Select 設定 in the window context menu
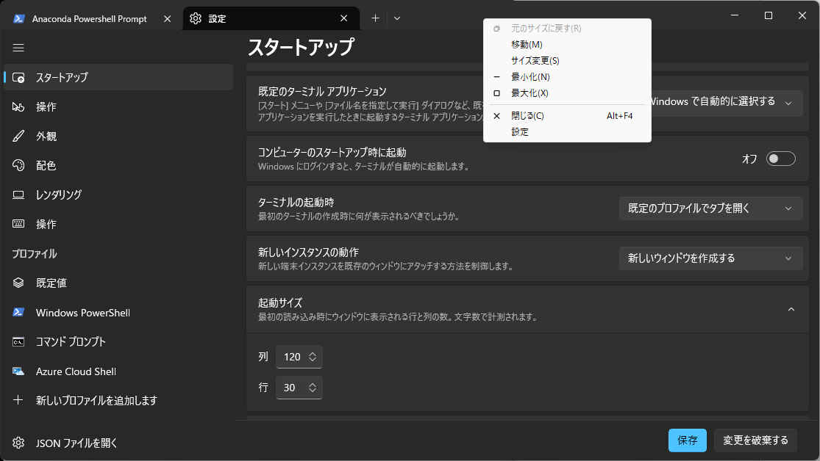 point(520,132)
